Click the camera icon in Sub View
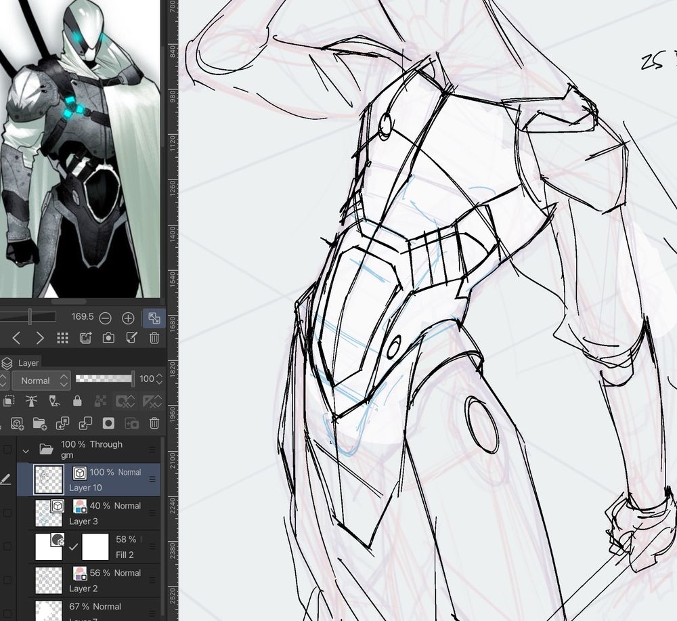 [108, 338]
